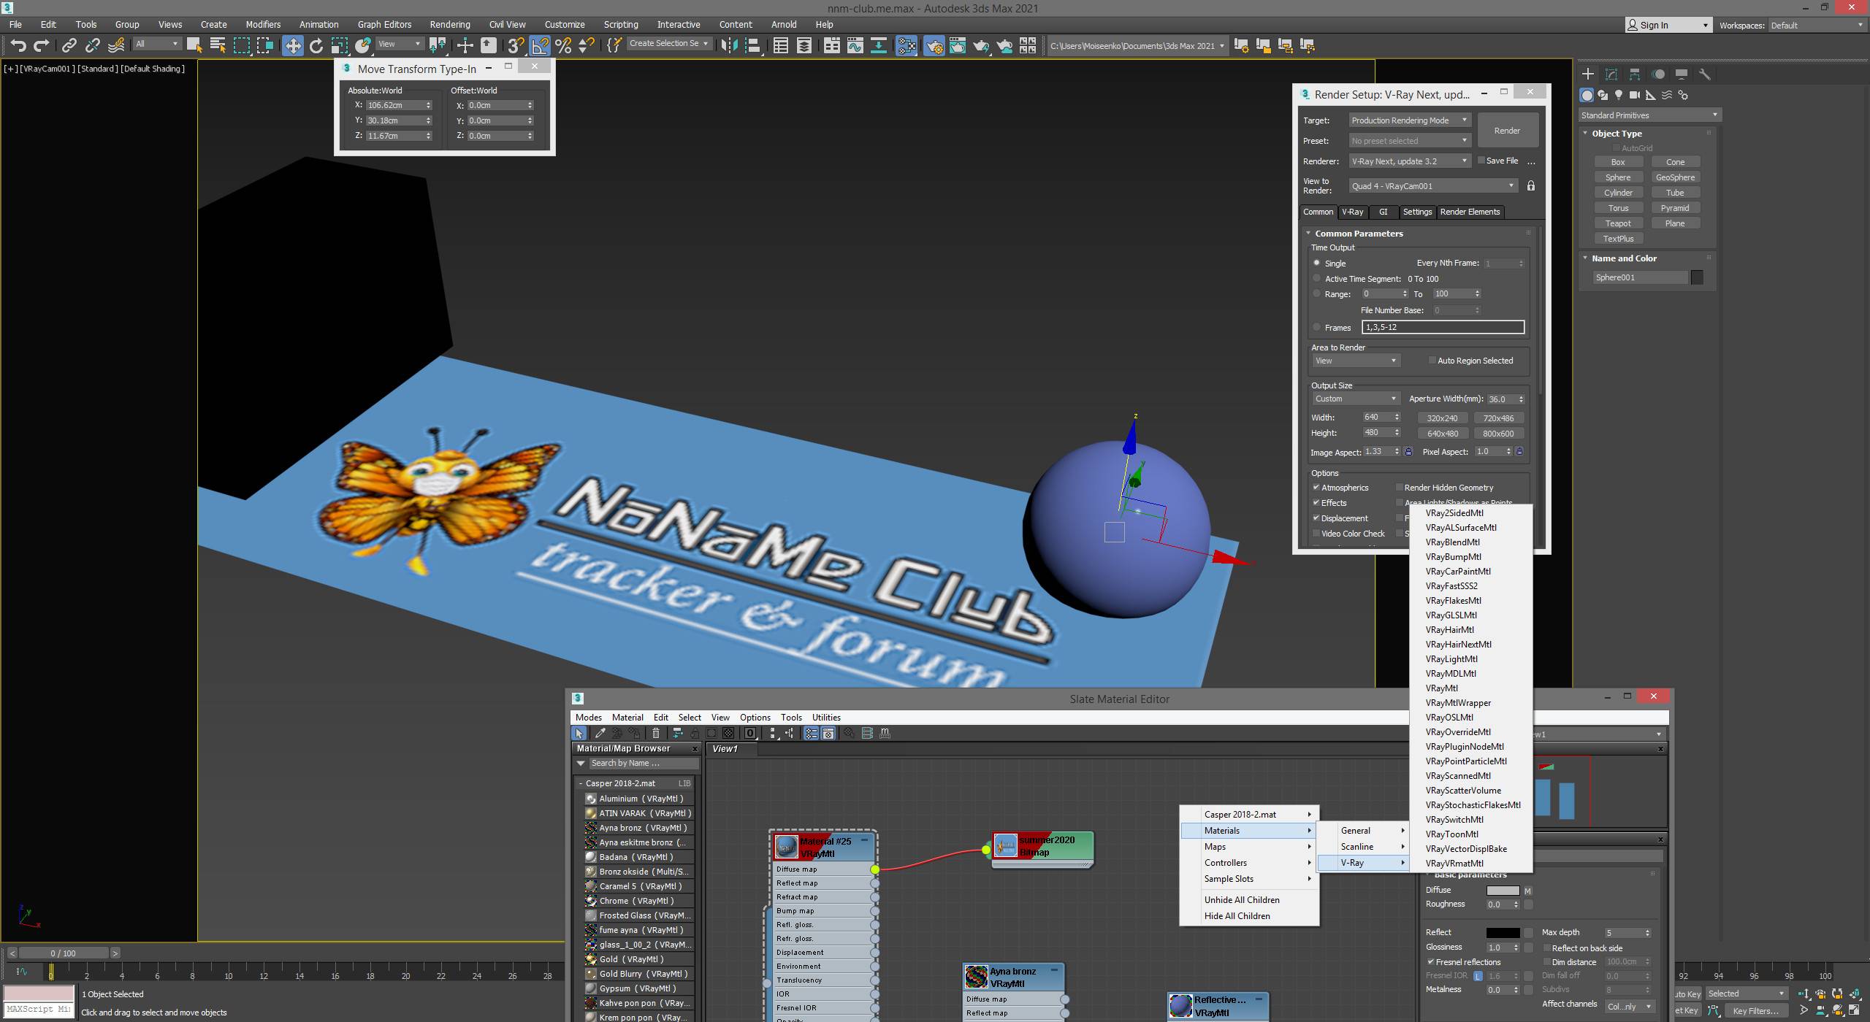Click the Undo arrow icon
The width and height of the screenshot is (1870, 1022).
[x=18, y=46]
